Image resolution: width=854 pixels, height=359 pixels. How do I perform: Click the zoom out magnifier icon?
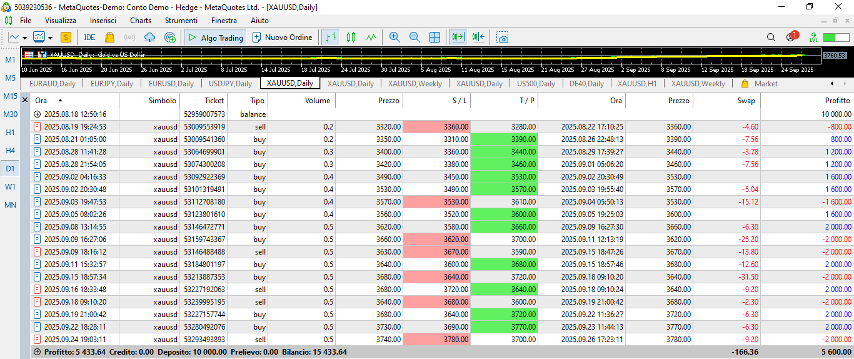(414, 38)
